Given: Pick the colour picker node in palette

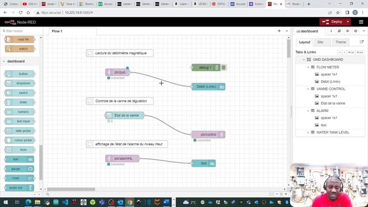Looking at the screenshot, I should 20,140.
